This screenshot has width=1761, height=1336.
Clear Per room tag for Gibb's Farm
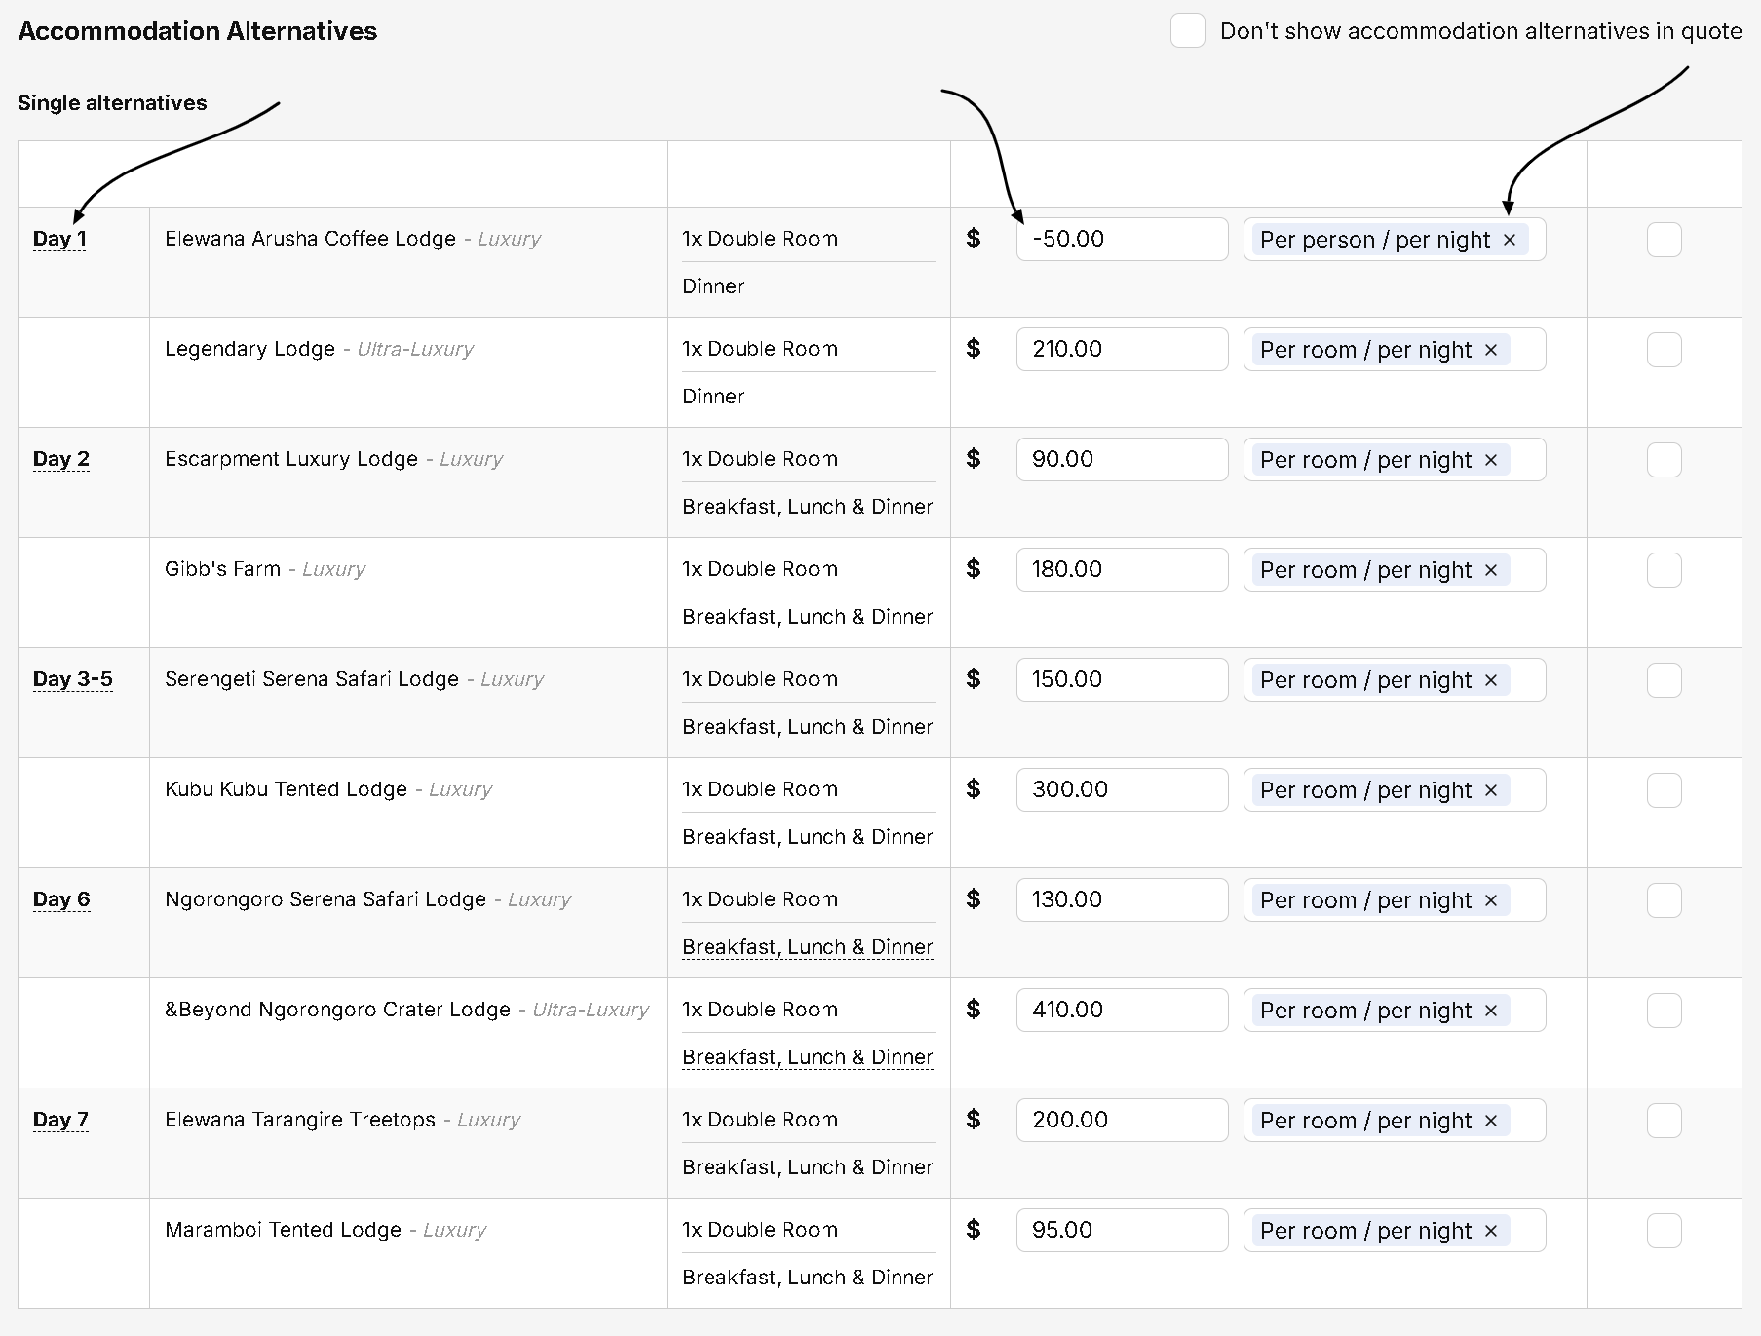point(1491,570)
